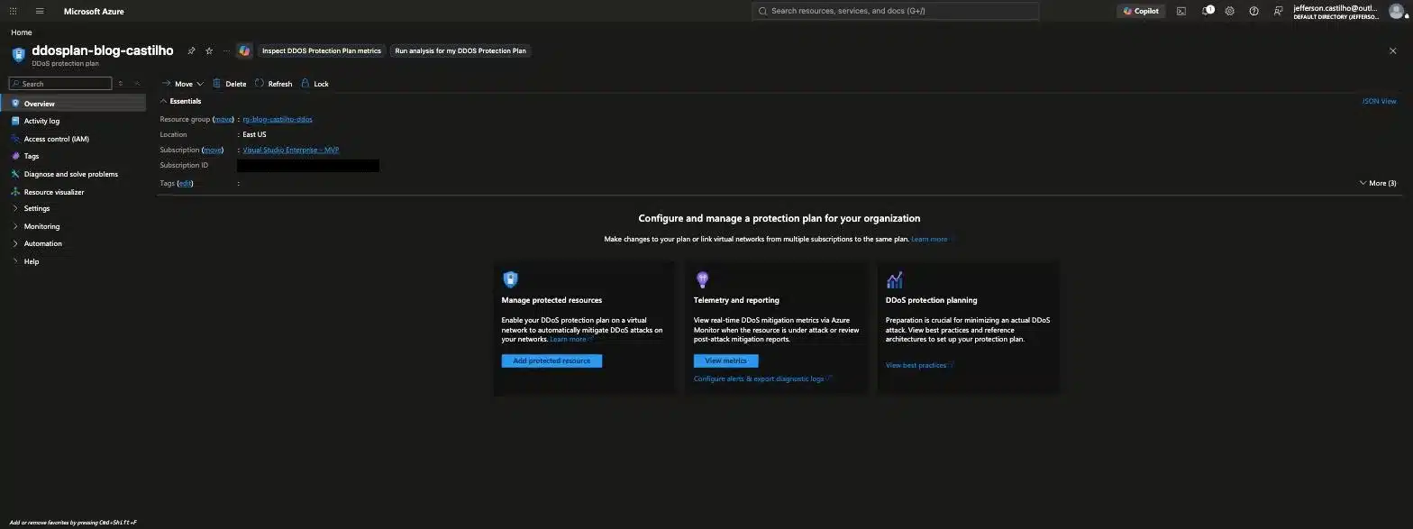Open Visual Studio Enterprise – MVP subscription link
Image resolution: width=1413 pixels, height=529 pixels.
(x=291, y=150)
